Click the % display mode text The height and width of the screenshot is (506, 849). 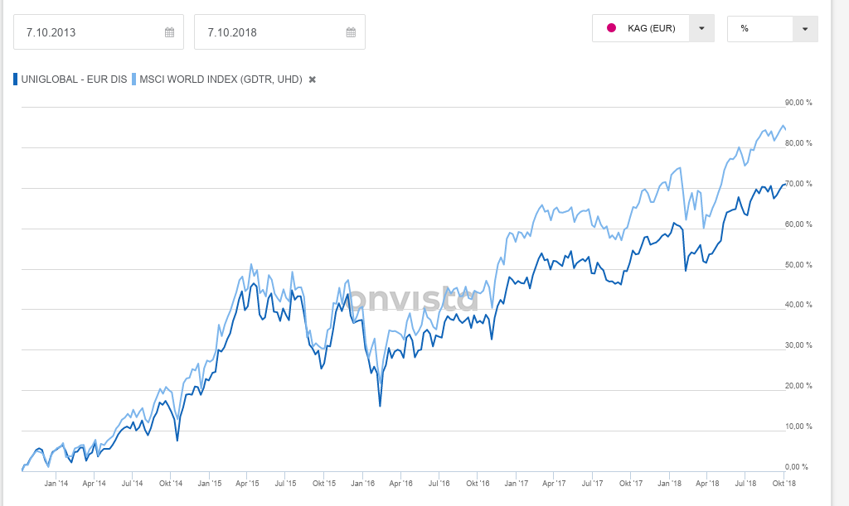tap(745, 28)
